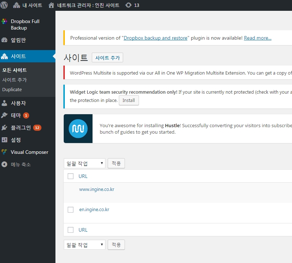This screenshot has height=263, width=292.
Task: Open the www.ingine.co.kr site link
Action: 96,190
